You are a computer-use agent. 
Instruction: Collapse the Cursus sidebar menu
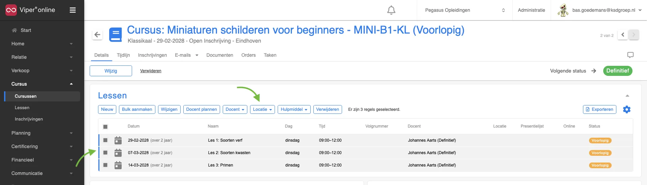point(42,84)
